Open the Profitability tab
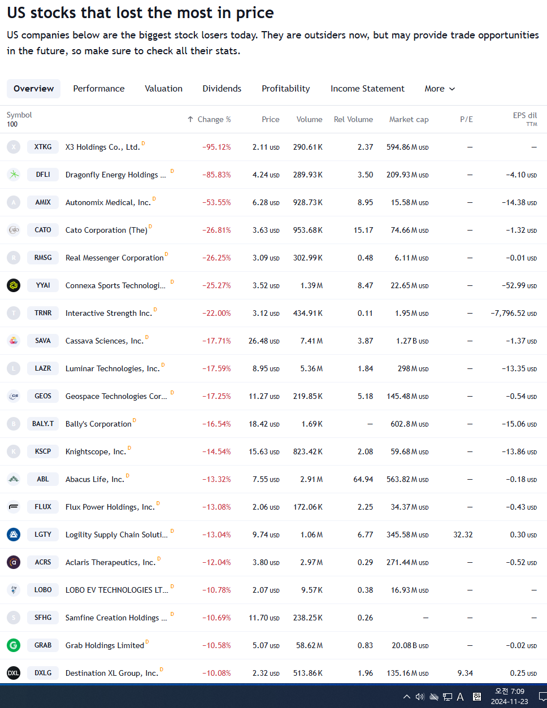 pyautogui.click(x=286, y=89)
